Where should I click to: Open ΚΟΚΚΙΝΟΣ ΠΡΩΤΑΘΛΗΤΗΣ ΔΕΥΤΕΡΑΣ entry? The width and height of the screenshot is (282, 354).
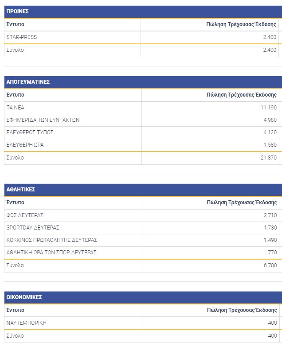(51, 240)
